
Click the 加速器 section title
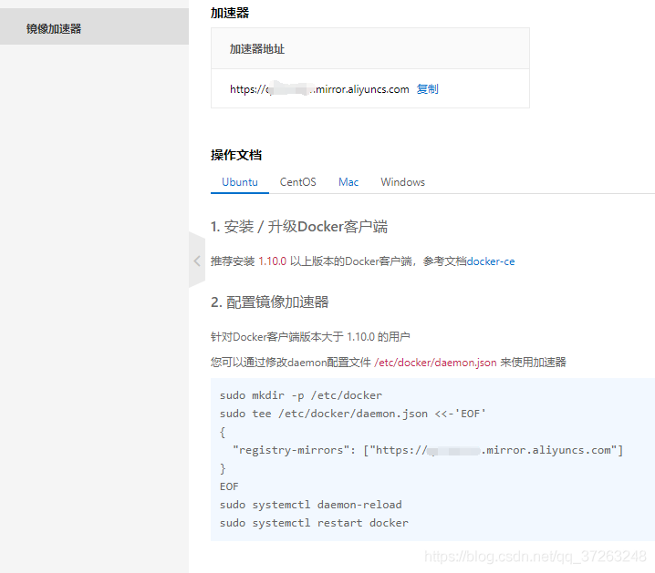point(230,13)
